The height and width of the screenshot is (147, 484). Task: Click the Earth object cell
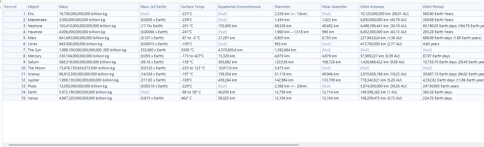[x=42, y=92]
